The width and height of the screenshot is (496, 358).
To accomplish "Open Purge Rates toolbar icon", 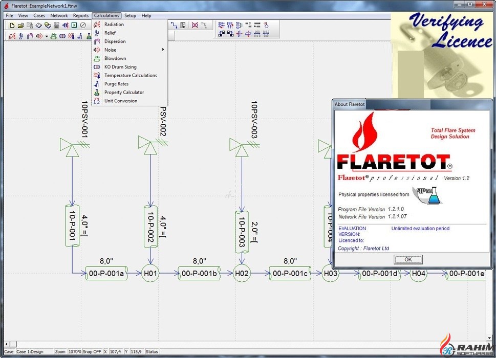I will tap(80, 36).
